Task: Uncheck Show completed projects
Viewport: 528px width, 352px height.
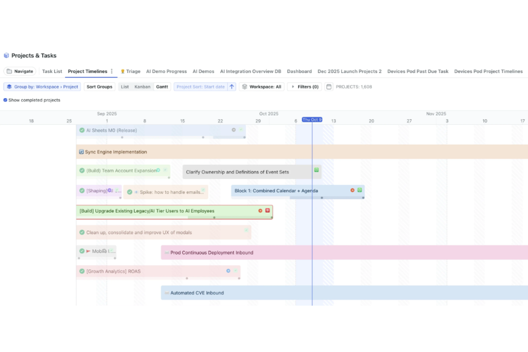Action: point(5,100)
